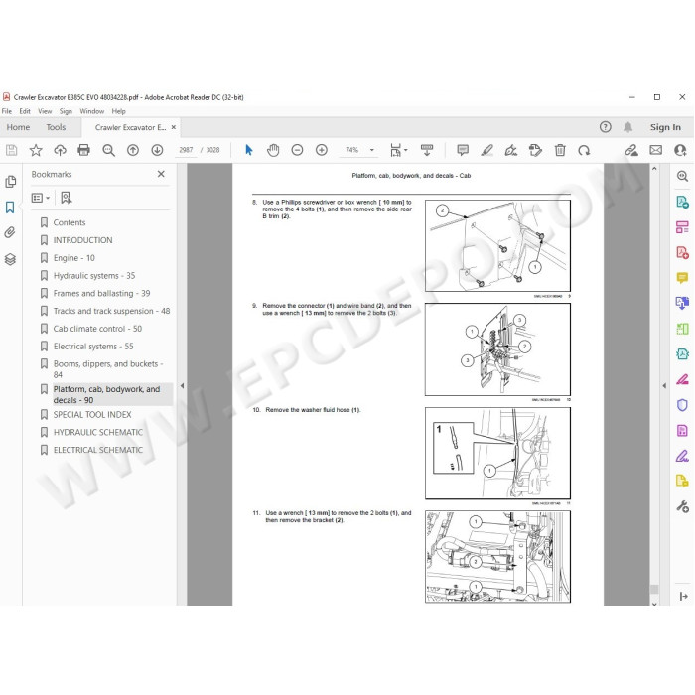Screen dimensions: 695x695
Task: Print the document
Action: pos(83,150)
